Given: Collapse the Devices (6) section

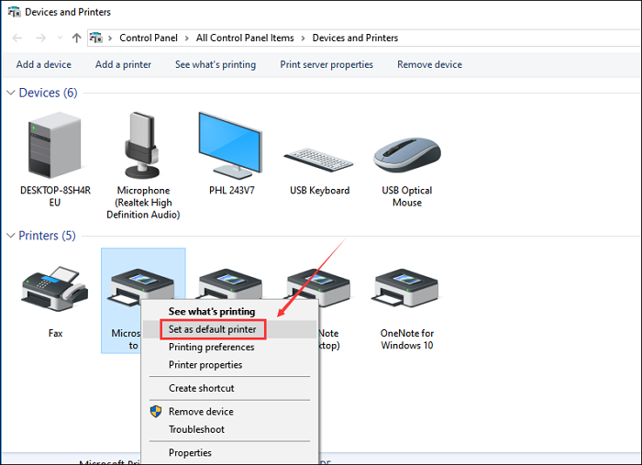Looking at the screenshot, I should point(11,93).
